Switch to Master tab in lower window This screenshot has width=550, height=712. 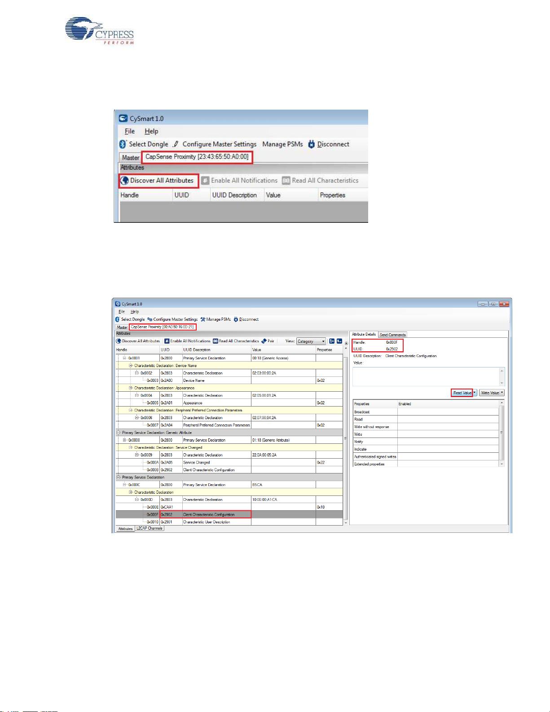pos(123,327)
